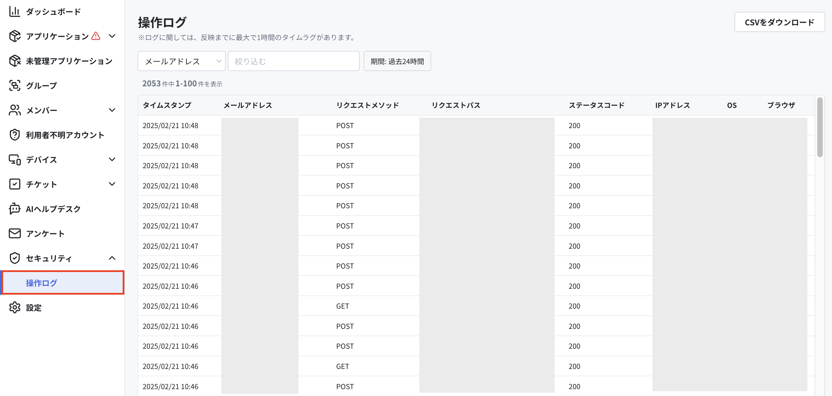This screenshot has height=396, width=832.
Task: Open the メールアドレス filter dropdown
Action: 182,61
